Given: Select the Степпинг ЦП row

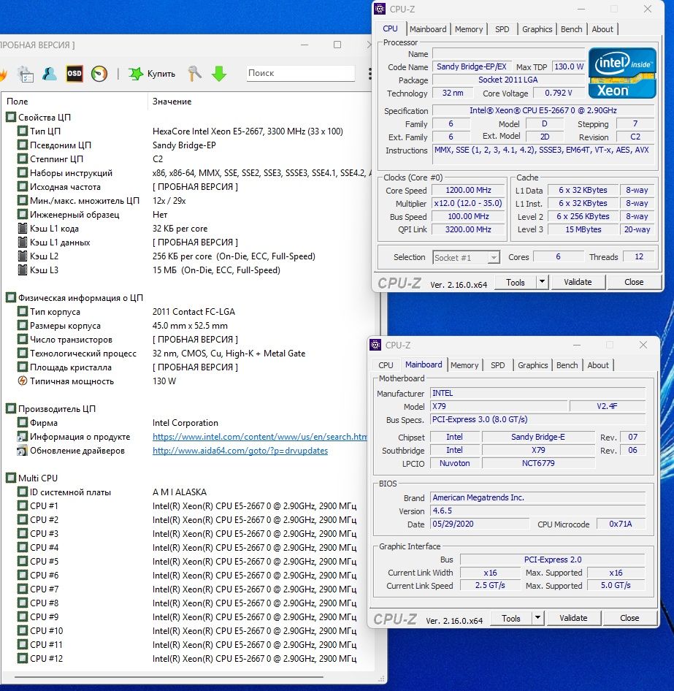Looking at the screenshot, I should coord(187,159).
